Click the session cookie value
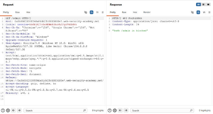213x114 pixels. click(x=53, y=24)
